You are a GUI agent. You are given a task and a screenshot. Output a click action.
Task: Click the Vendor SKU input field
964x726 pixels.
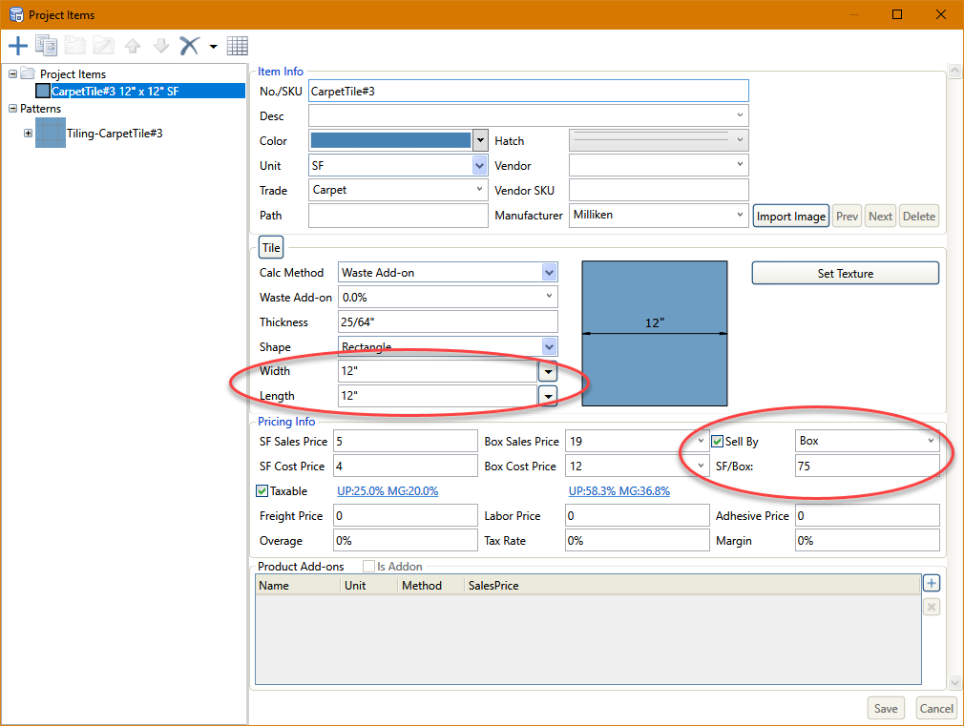659,190
